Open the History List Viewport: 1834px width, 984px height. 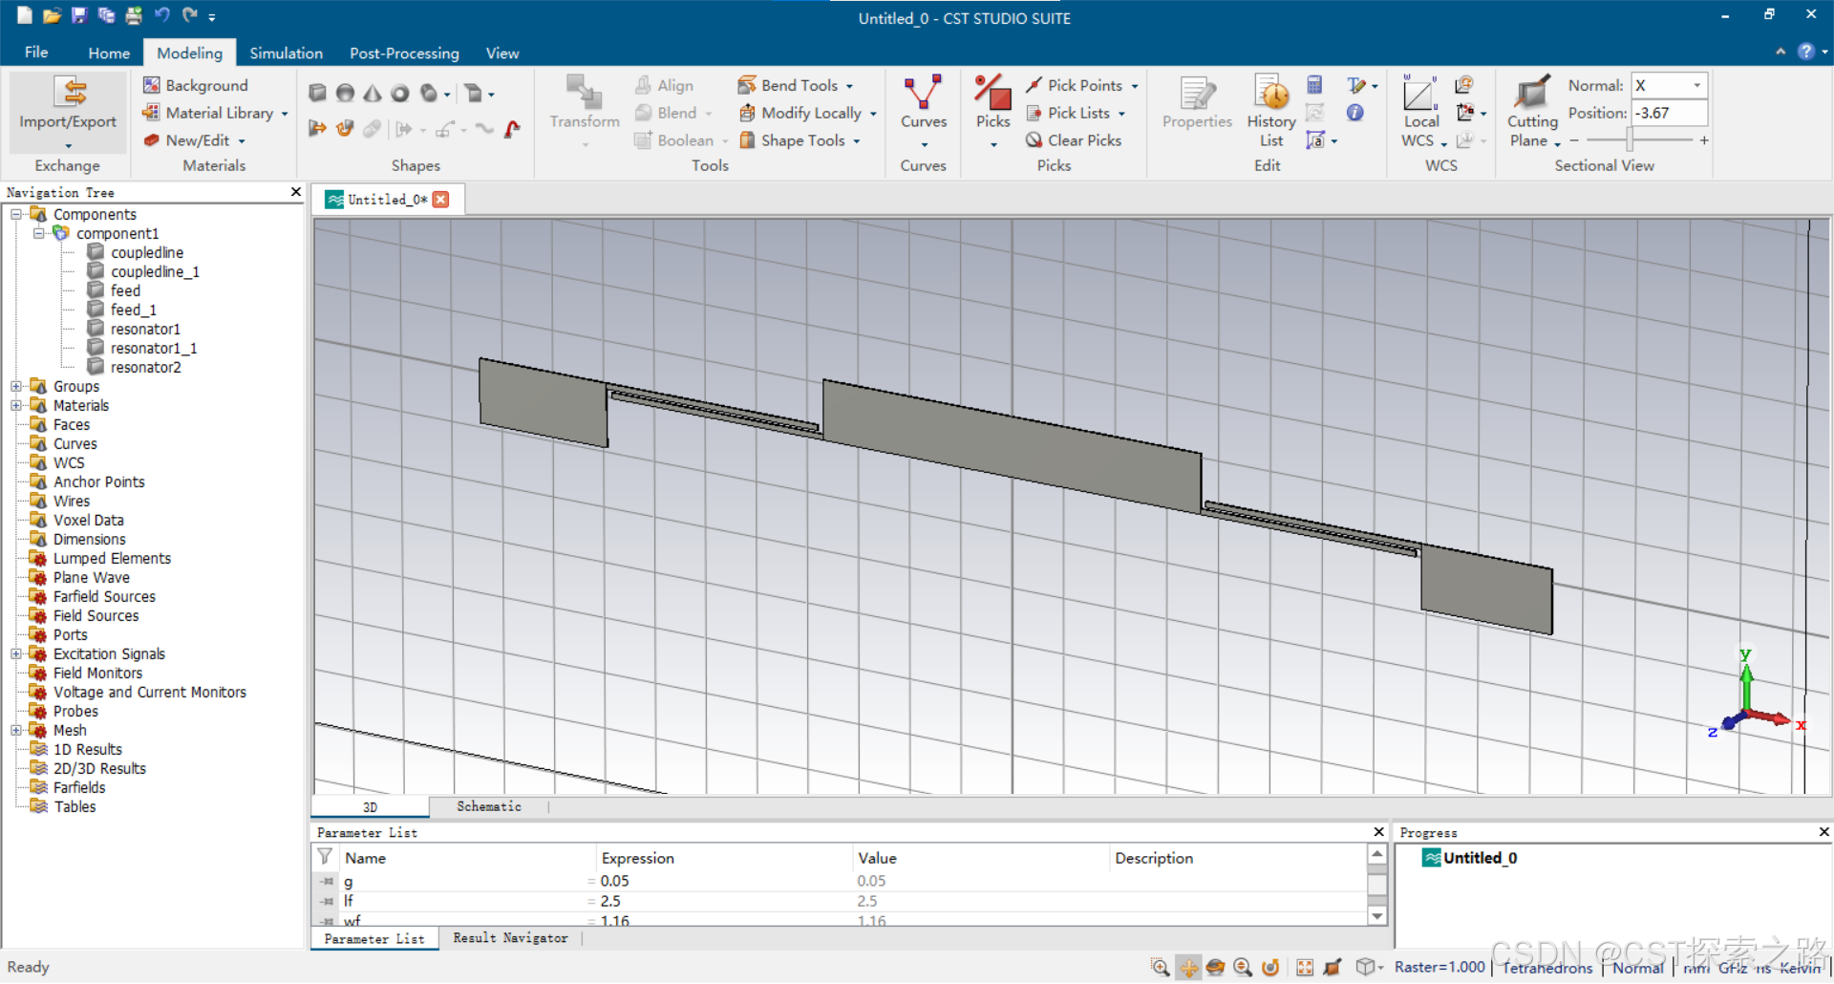pyautogui.click(x=1271, y=111)
